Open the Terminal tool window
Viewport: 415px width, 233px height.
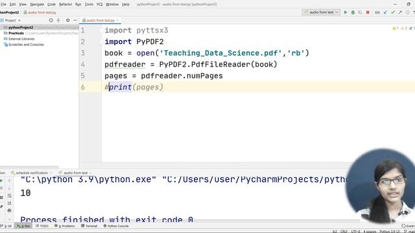89,226
